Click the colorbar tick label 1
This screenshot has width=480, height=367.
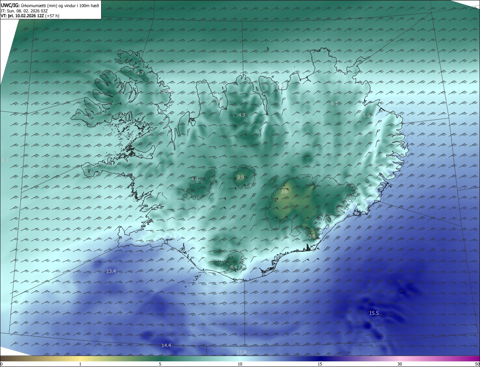pos(80,364)
